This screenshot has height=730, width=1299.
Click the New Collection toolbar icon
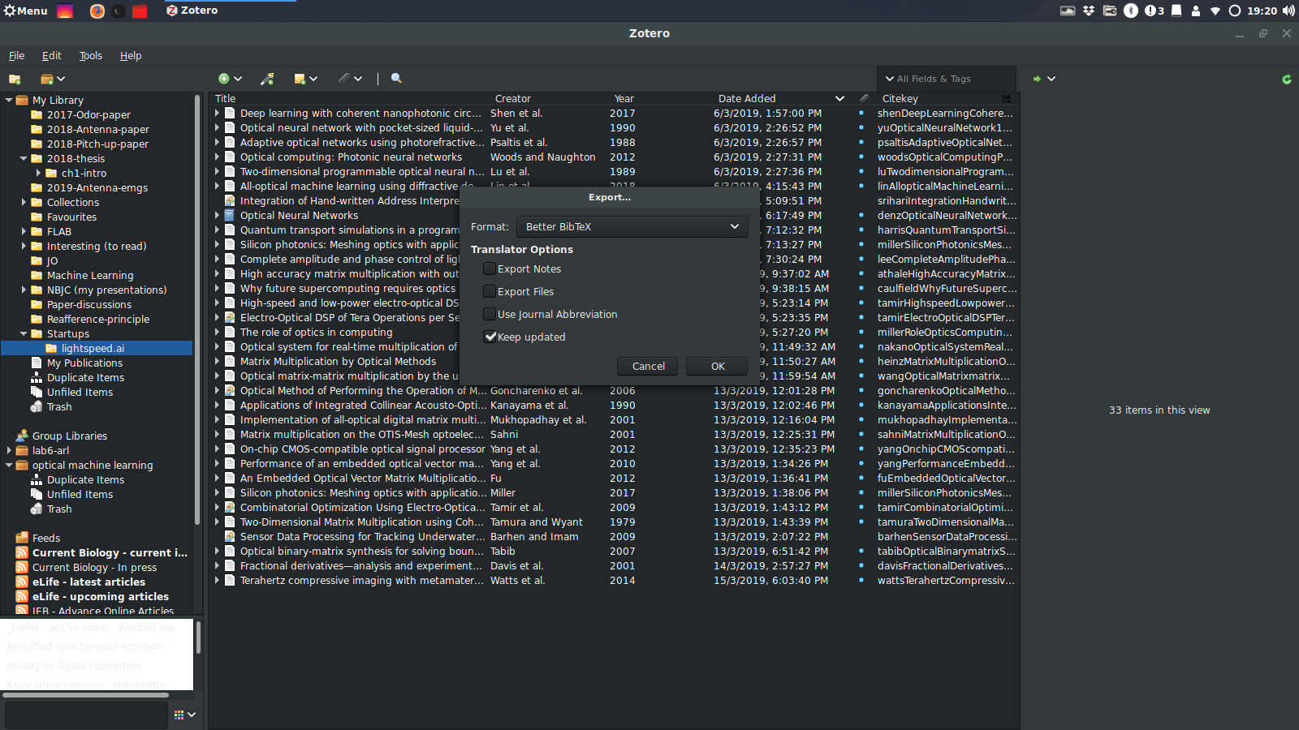pyautogui.click(x=15, y=79)
